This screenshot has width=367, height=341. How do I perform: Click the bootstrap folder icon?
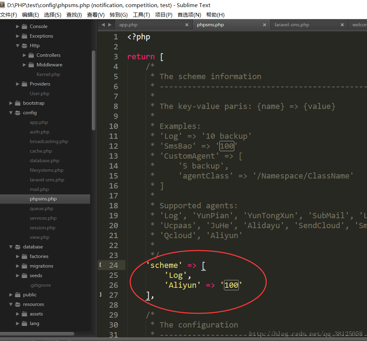pos(18,103)
